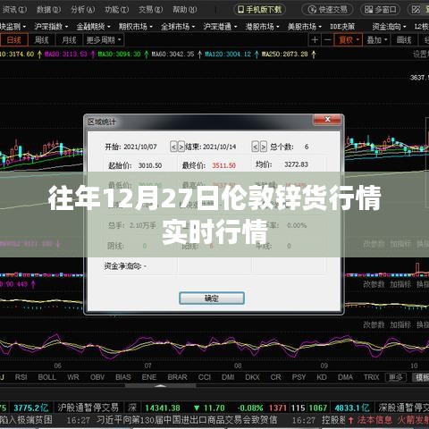
Task: Expand the 美股市场 dropdown
Action: click(305, 27)
